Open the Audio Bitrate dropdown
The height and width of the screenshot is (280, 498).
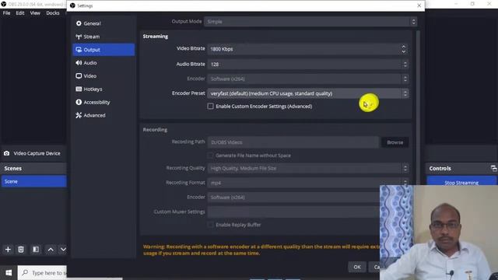click(x=308, y=64)
